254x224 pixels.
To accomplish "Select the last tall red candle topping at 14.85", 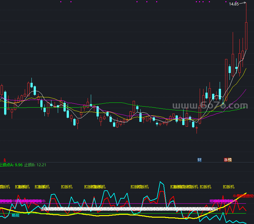I will pos(246,36).
